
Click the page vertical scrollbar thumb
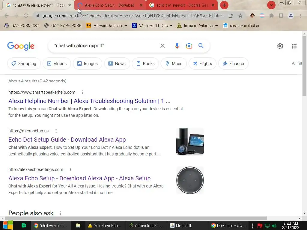click(304, 66)
